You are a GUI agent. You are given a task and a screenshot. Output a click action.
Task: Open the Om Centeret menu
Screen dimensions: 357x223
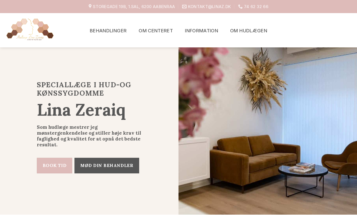[156, 31]
